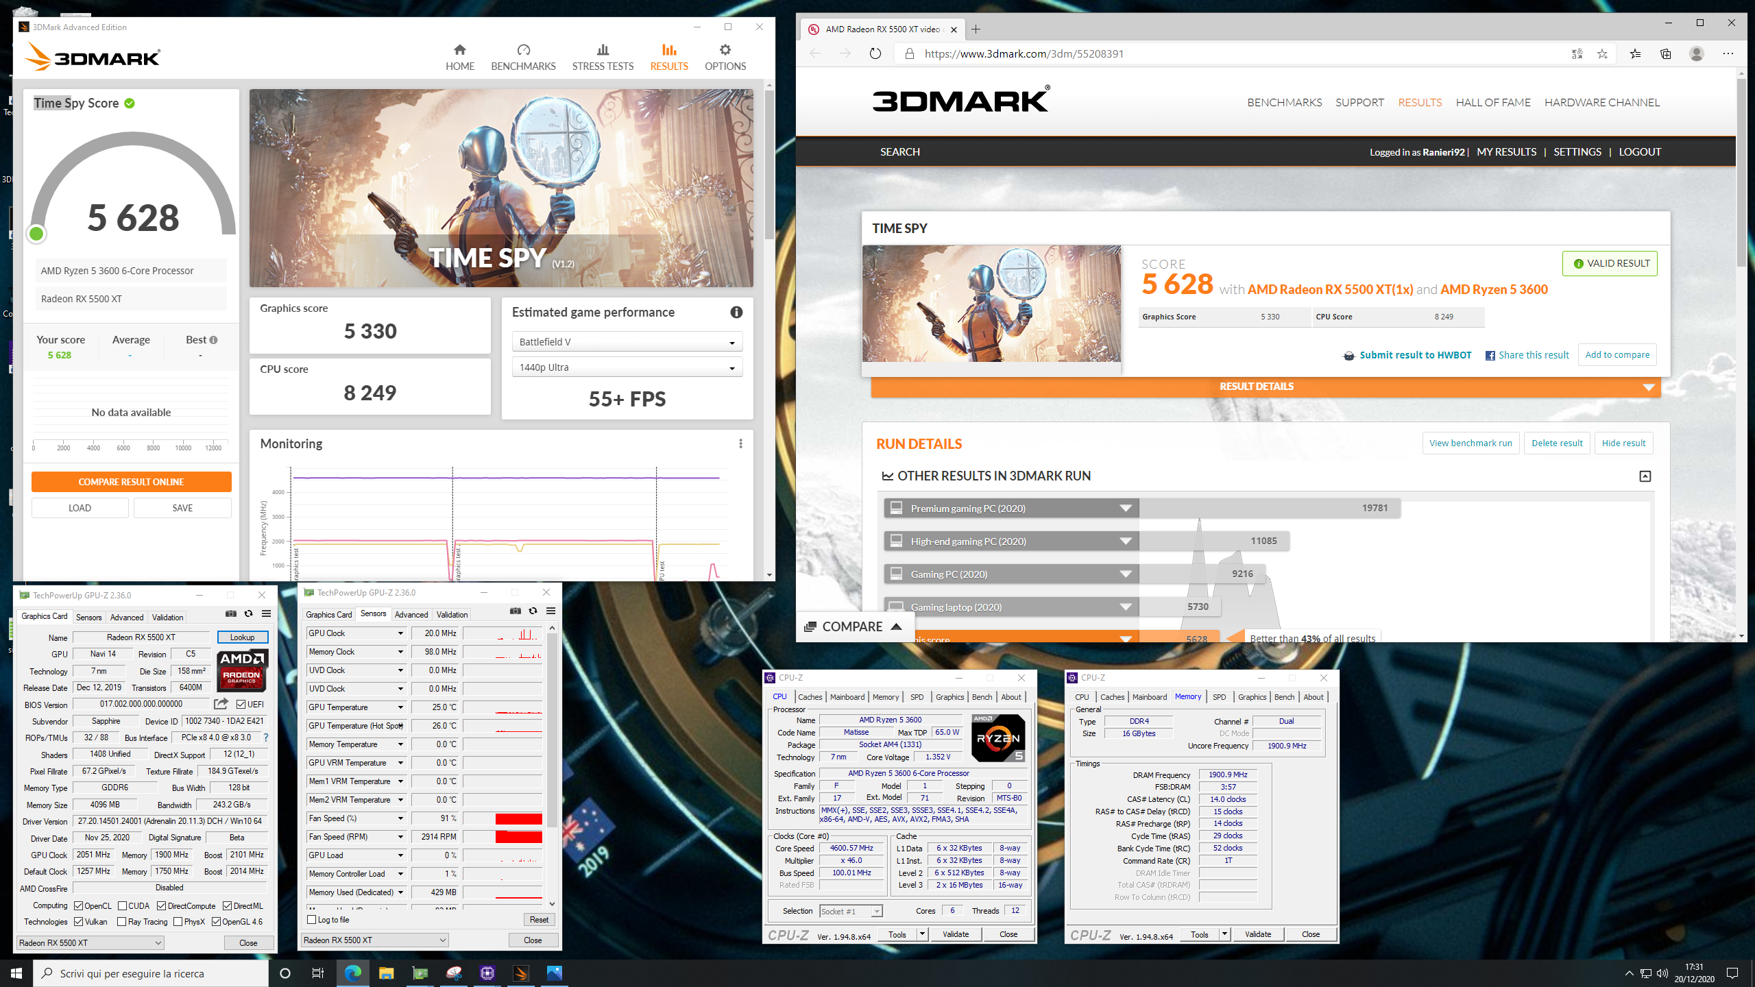1755x987 pixels.
Task: Click Validate in CPU-Z Memory window
Action: 1258,934
